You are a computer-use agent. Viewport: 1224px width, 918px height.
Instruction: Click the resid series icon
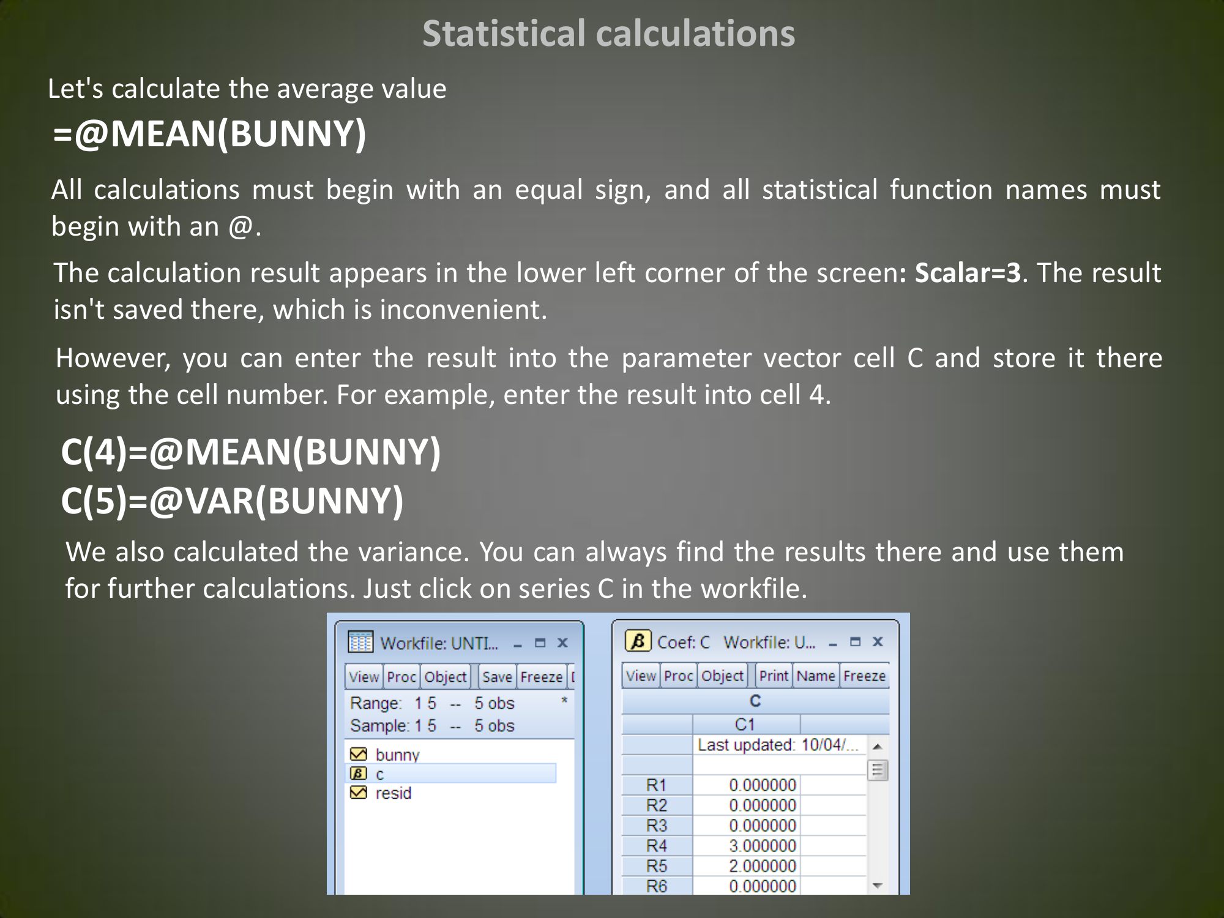click(x=358, y=793)
